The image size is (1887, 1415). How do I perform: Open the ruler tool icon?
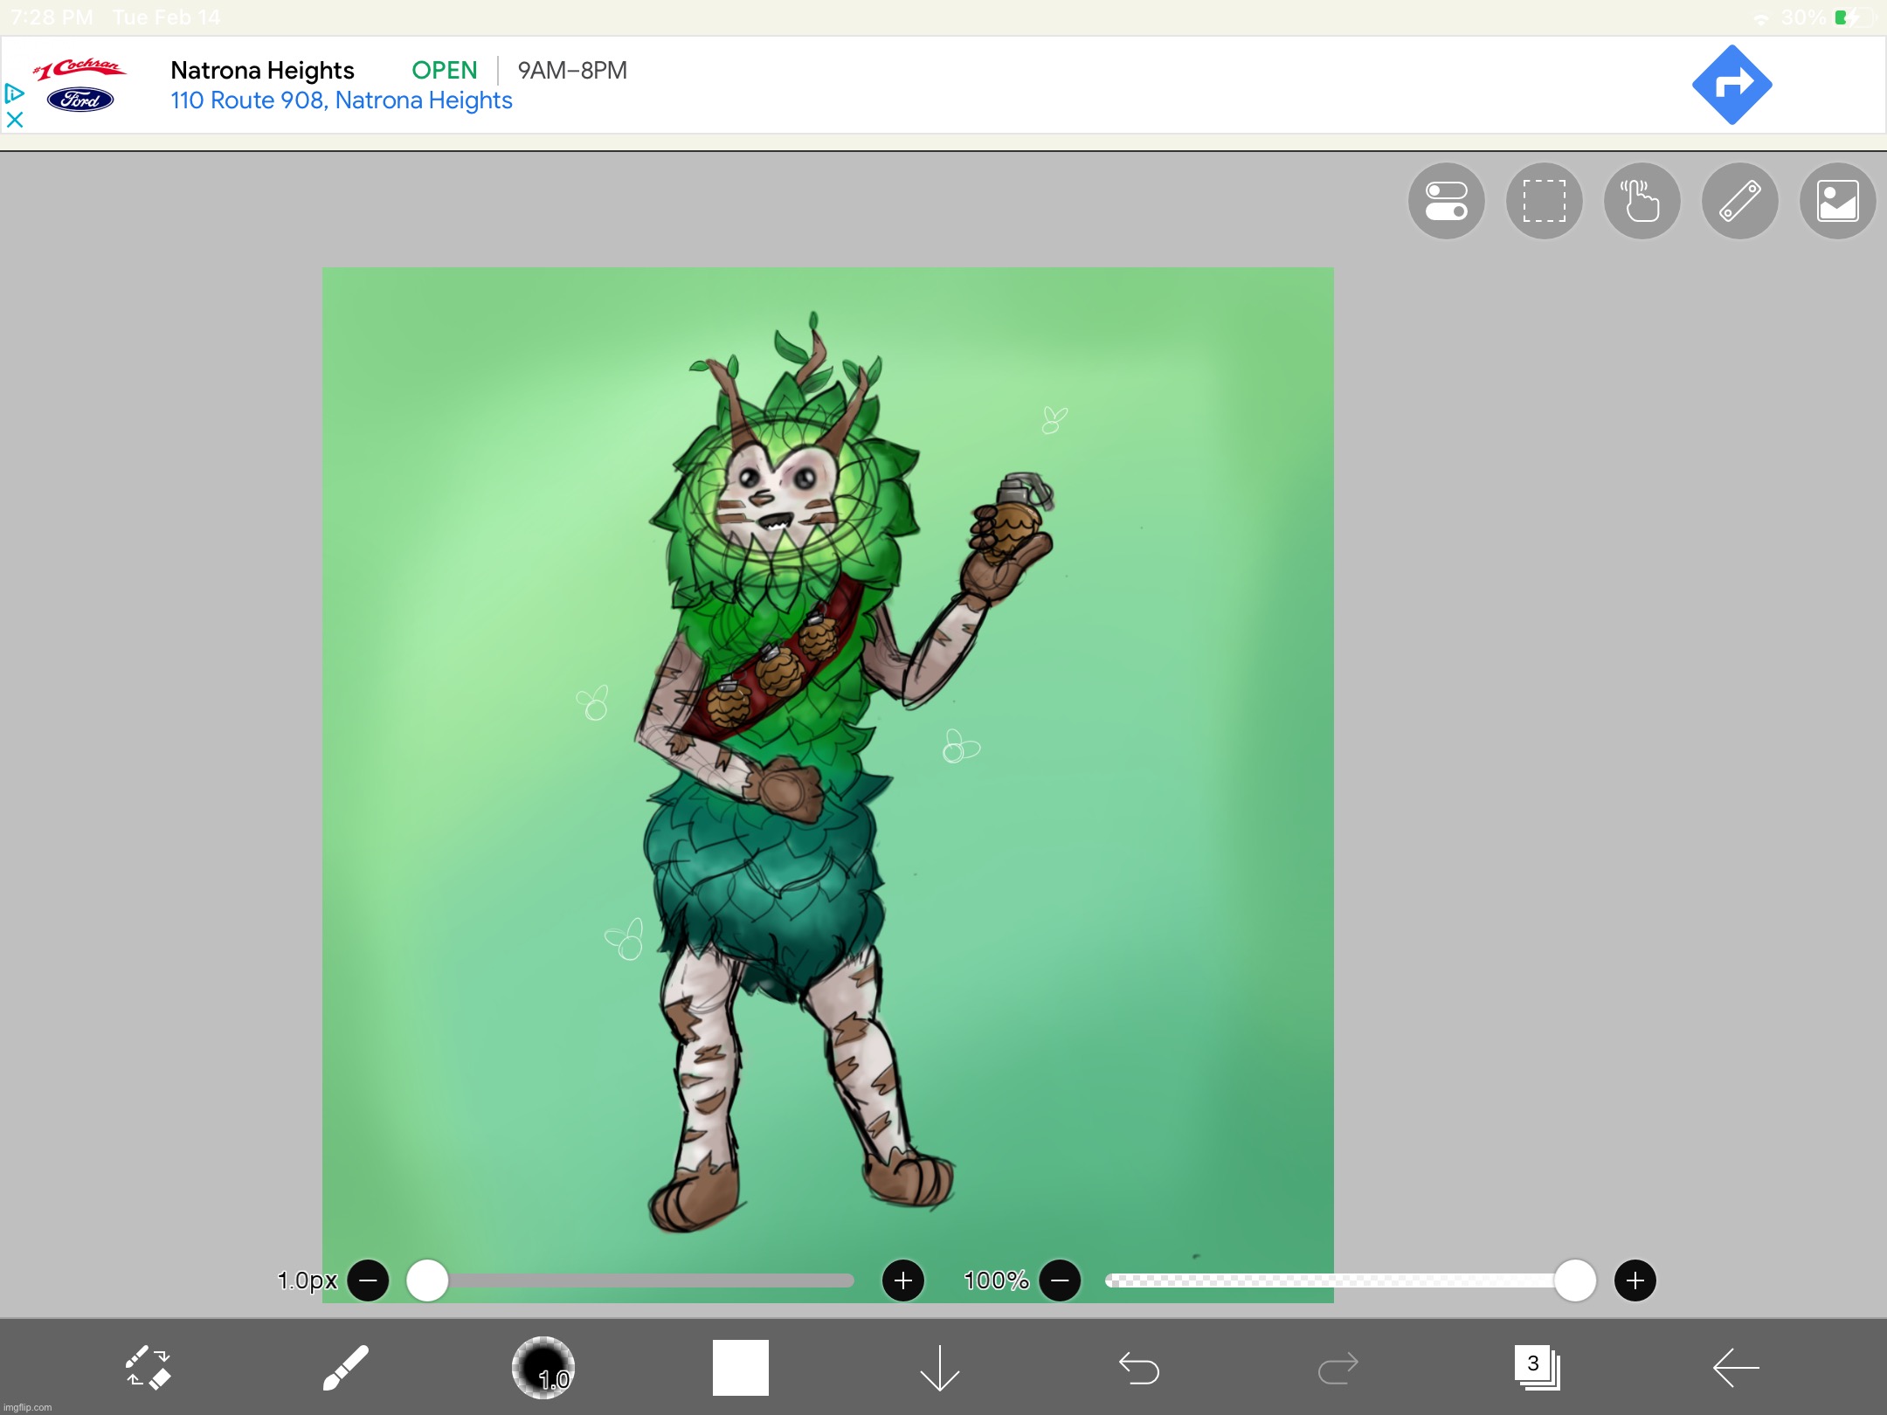1739,201
